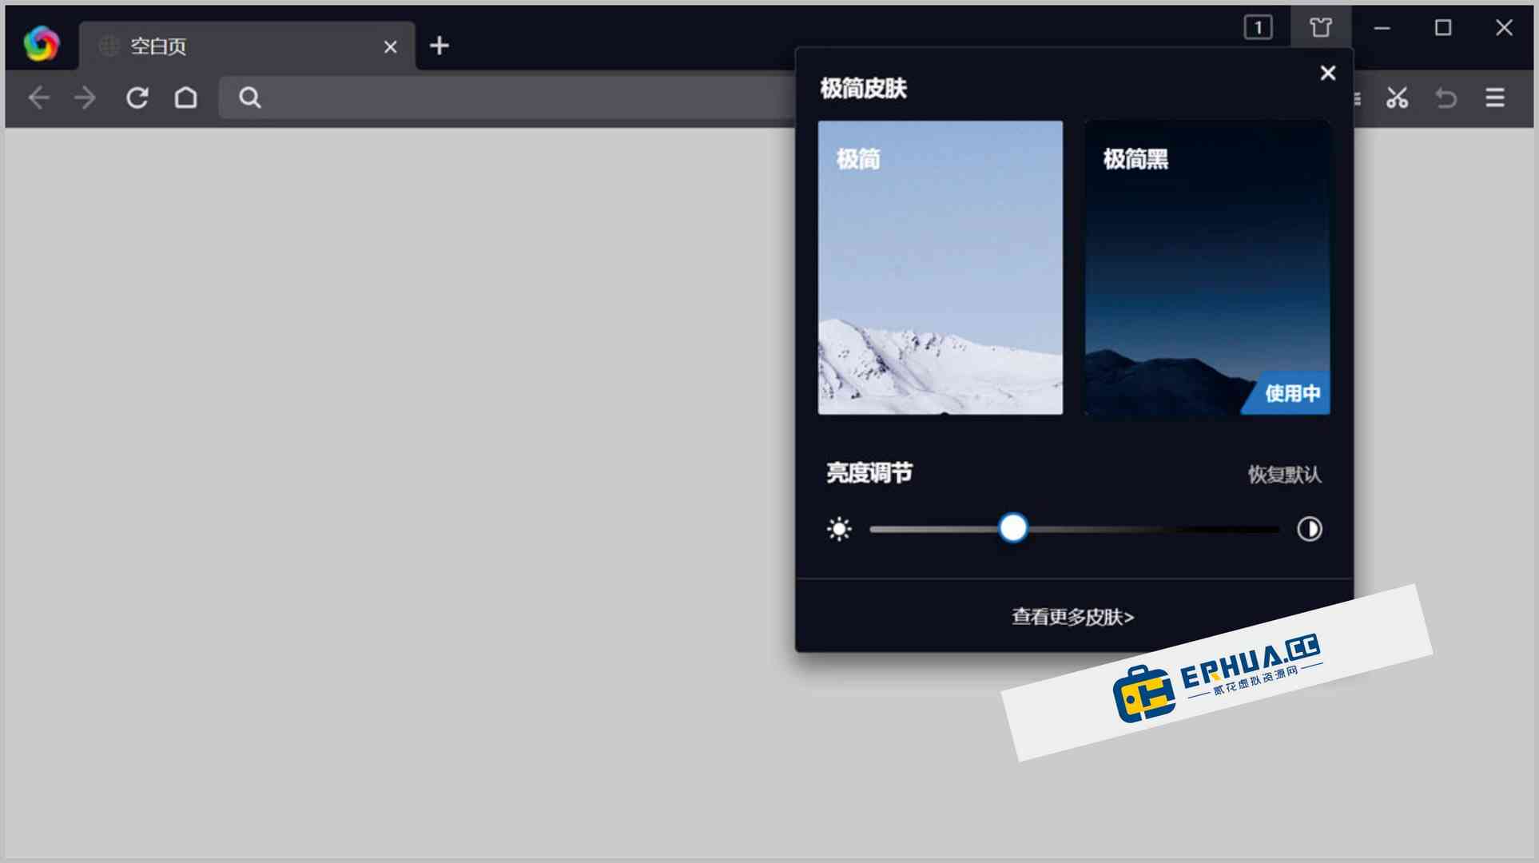This screenshot has height=863, width=1539.
Task: Minimize the browser window
Action: pos(1382,28)
